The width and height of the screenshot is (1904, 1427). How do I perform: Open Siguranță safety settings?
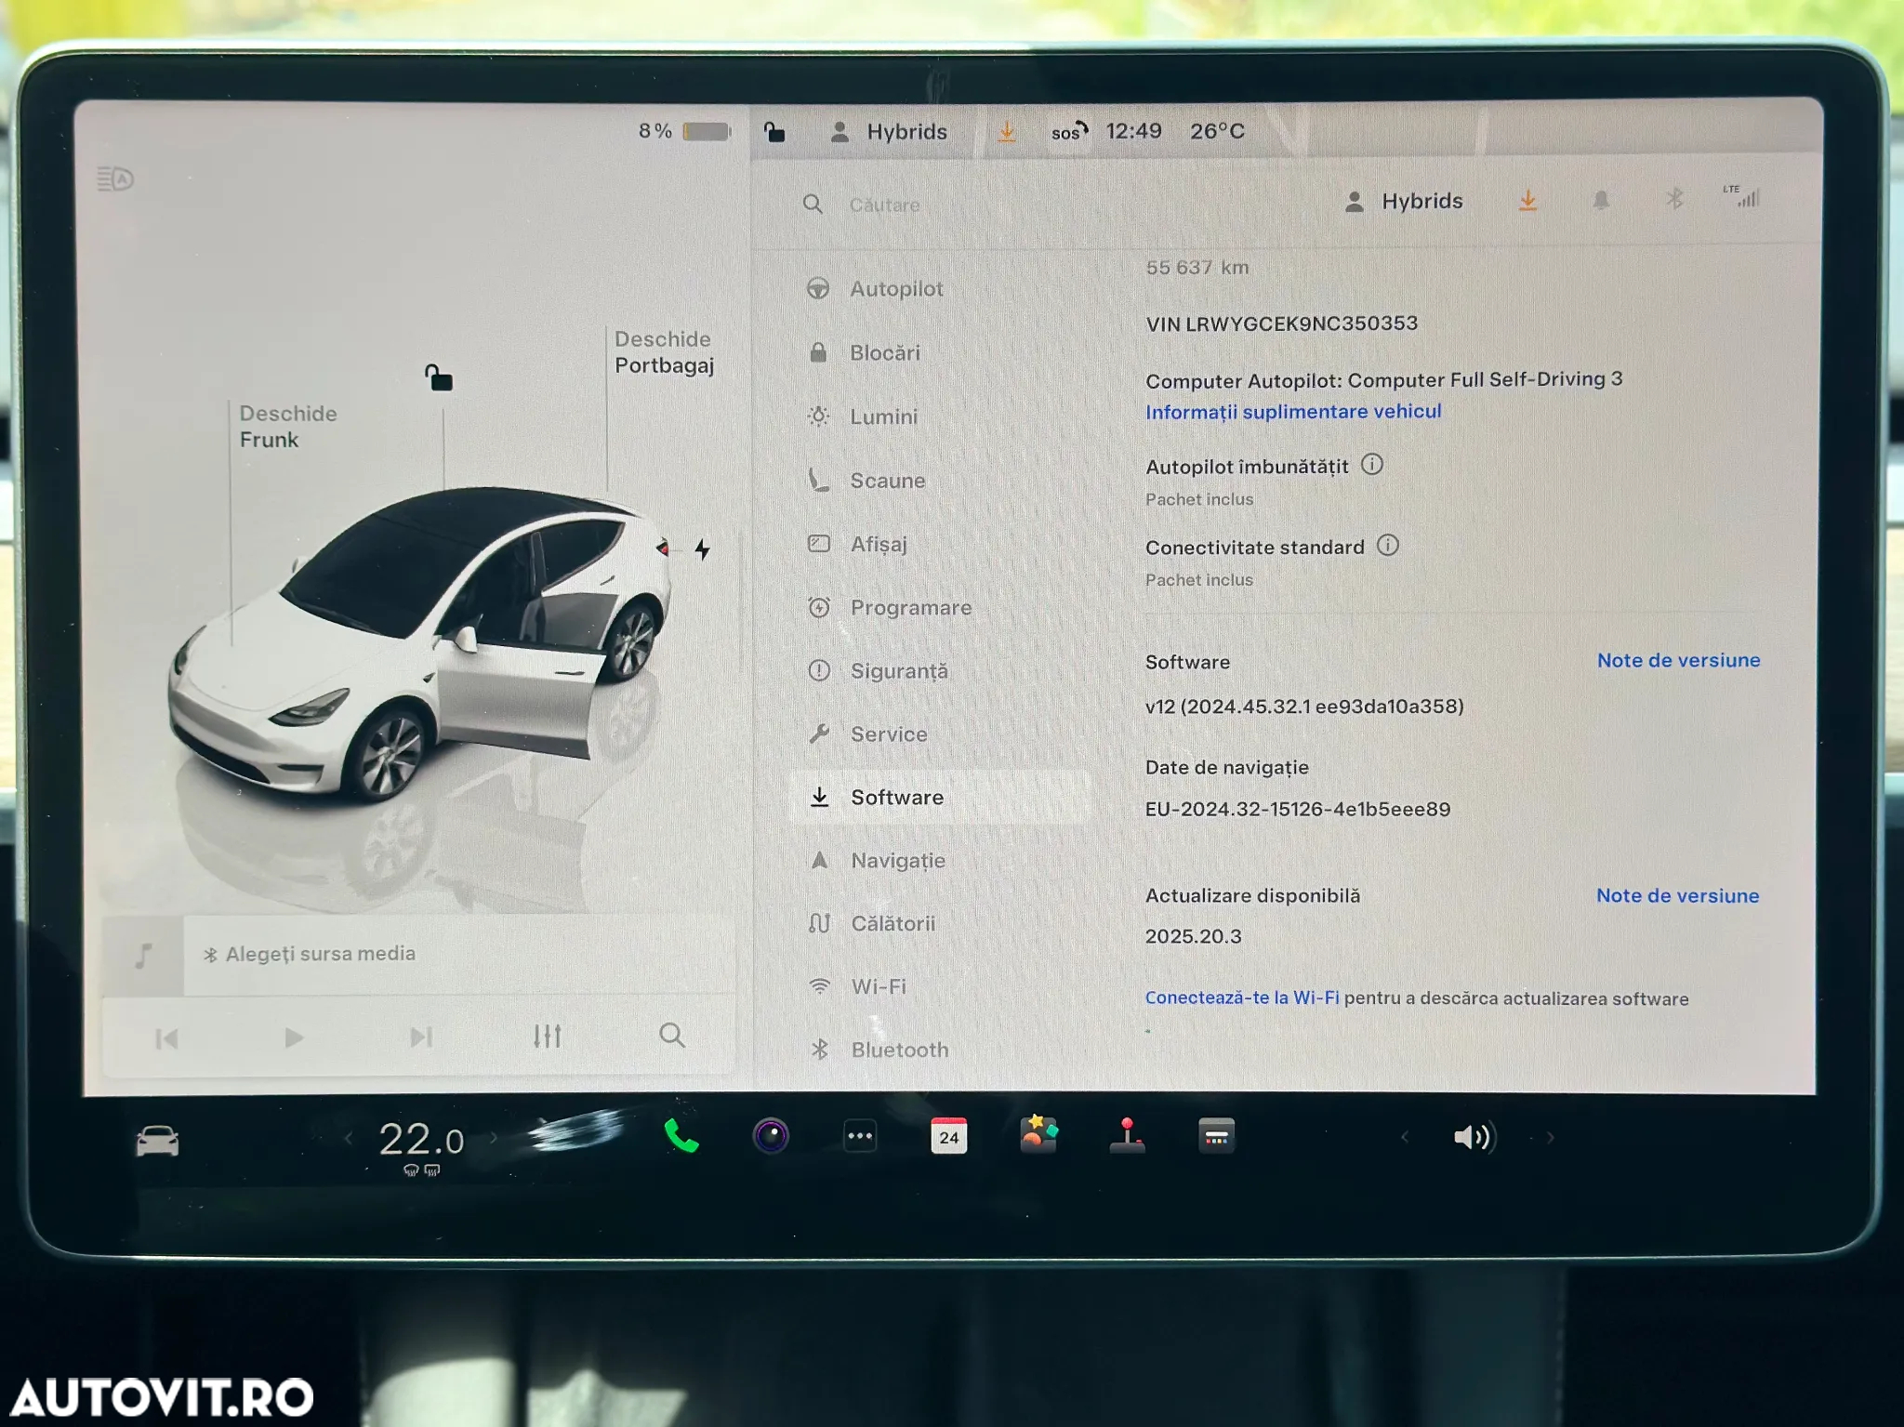pyautogui.click(x=878, y=671)
